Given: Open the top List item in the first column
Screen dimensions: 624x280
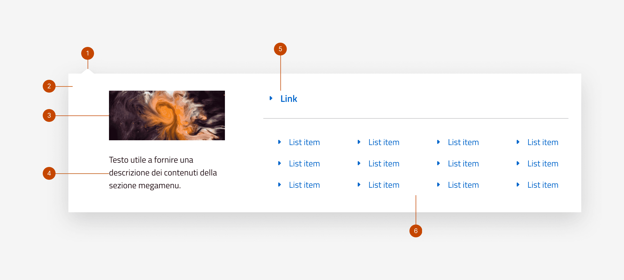Looking at the screenshot, I should coord(304,142).
